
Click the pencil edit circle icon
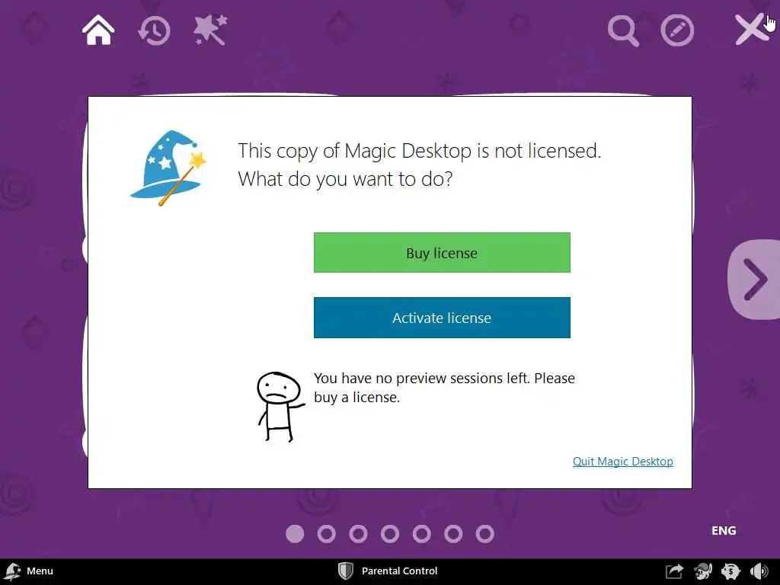(677, 30)
